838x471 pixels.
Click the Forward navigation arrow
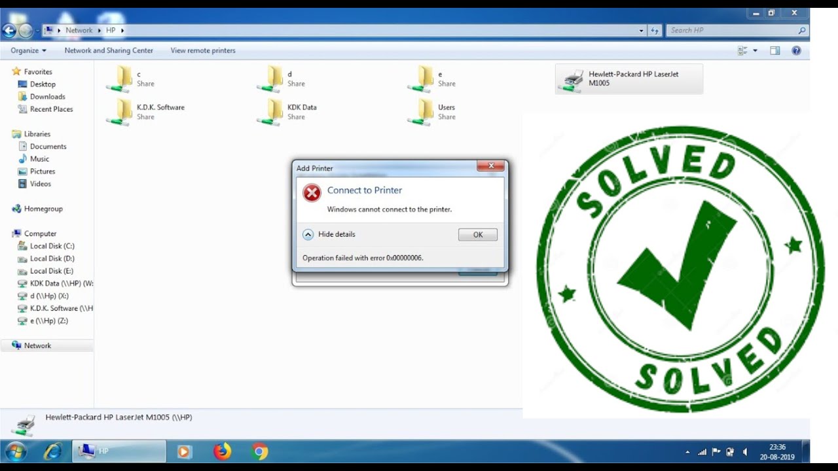(x=26, y=30)
